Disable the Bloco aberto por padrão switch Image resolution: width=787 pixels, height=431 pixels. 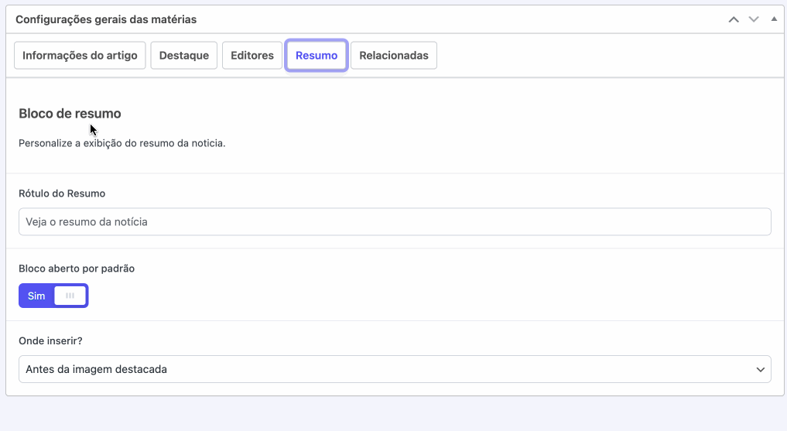tap(53, 296)
